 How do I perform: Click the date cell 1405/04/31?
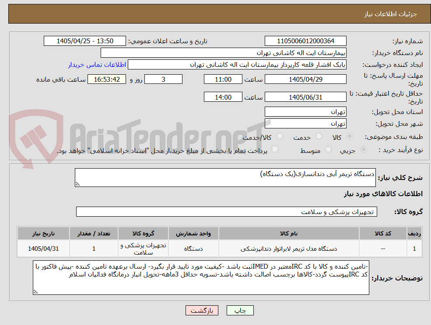click(x=43, y=249)
